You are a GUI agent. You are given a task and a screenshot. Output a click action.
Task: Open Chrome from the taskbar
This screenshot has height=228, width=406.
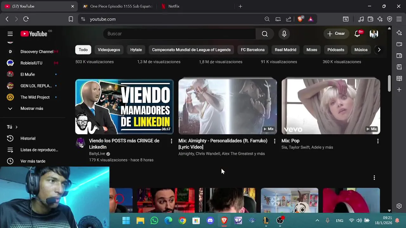tap(182, 220)
